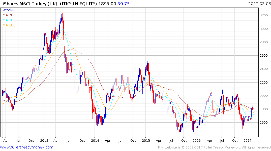Click the 2600 price axis label
The width and height of the screenshot is (271, 151).
pos(264,56)
